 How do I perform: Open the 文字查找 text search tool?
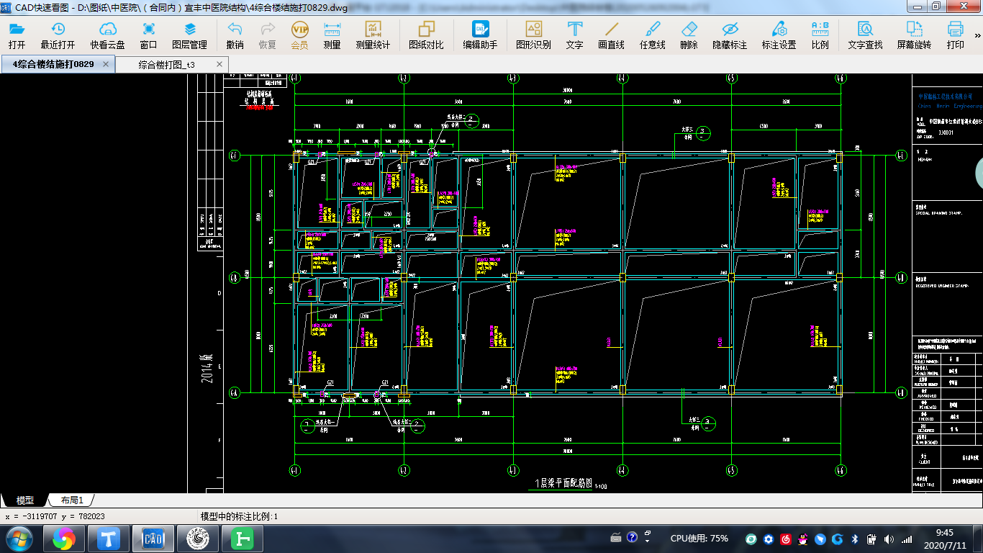pos(865,35)
